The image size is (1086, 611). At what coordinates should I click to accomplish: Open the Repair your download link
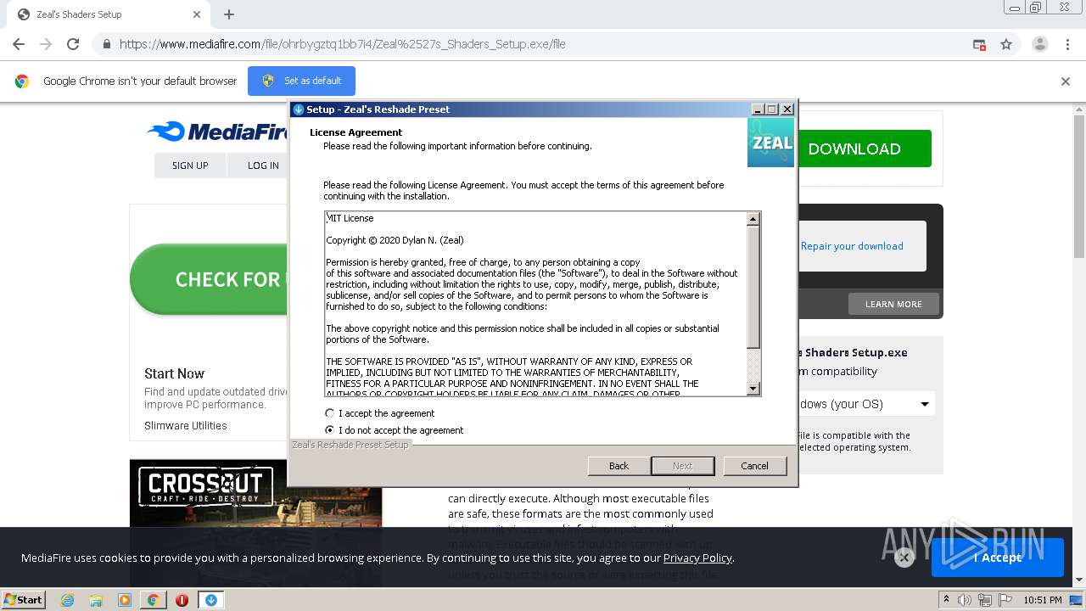852,246
